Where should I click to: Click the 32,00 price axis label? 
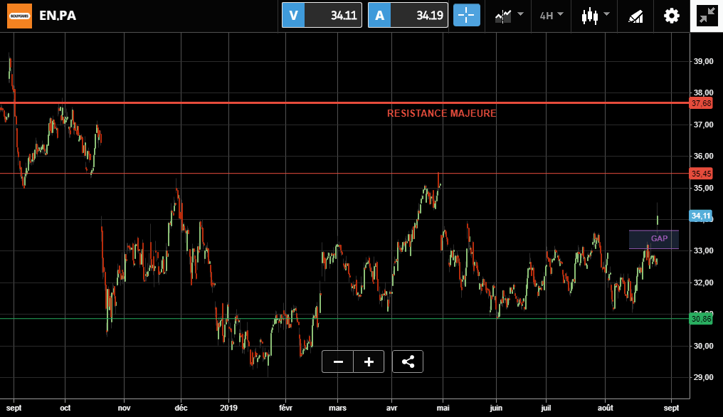704,283
